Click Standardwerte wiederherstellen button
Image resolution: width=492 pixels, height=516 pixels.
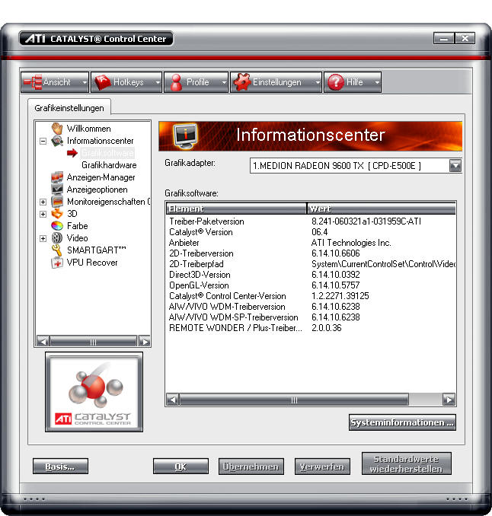click(x=407, y=463)
